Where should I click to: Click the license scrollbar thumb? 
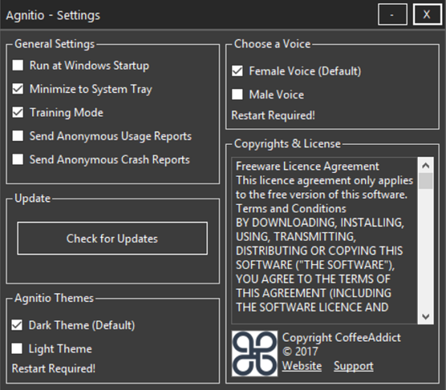pyautogui.click(x=426, y=181)
